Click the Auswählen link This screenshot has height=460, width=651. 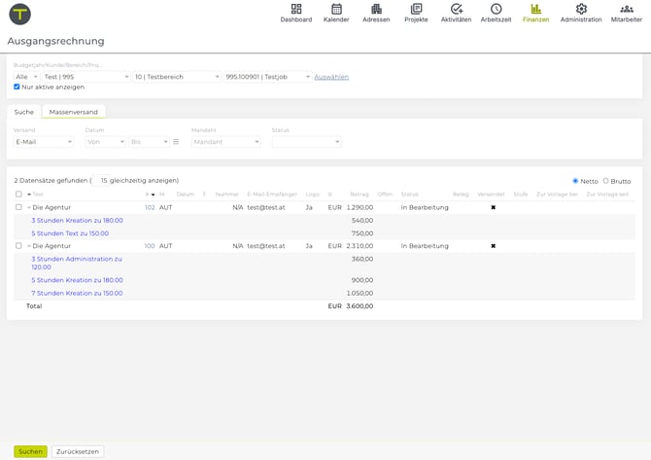[x=331, y=77]
